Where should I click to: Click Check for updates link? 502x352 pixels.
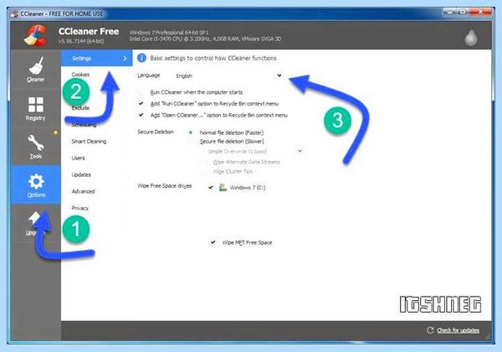458,330
